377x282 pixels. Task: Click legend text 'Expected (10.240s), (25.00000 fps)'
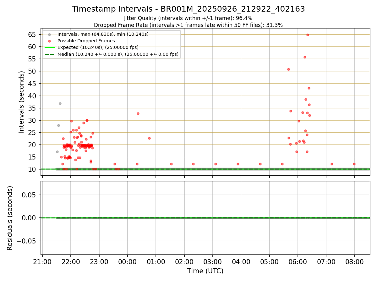pos(98,48)
